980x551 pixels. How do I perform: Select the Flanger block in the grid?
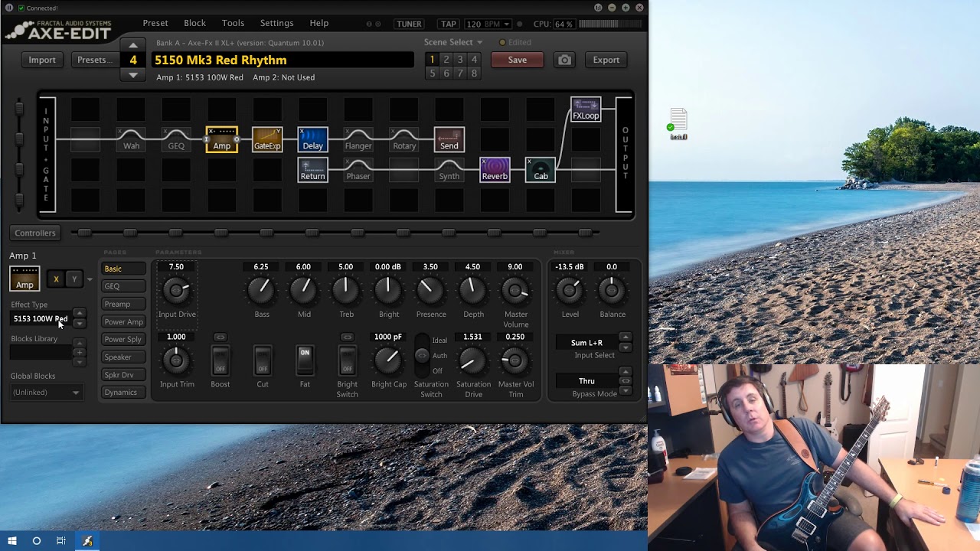click(358, 139)
